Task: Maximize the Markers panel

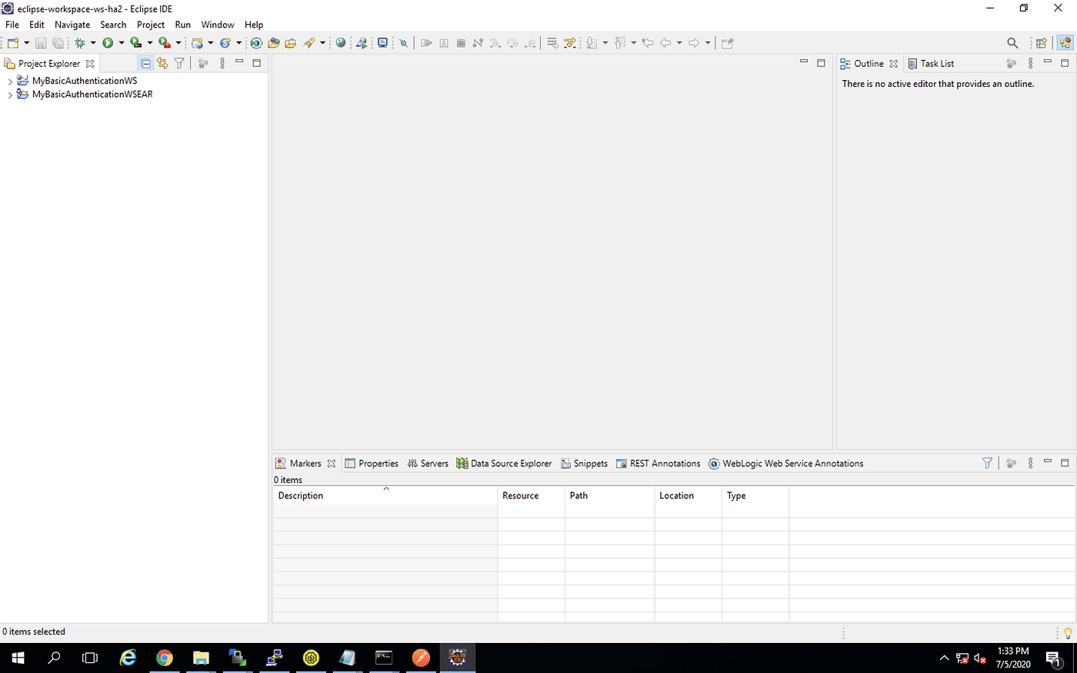Action: point(1065,463)
